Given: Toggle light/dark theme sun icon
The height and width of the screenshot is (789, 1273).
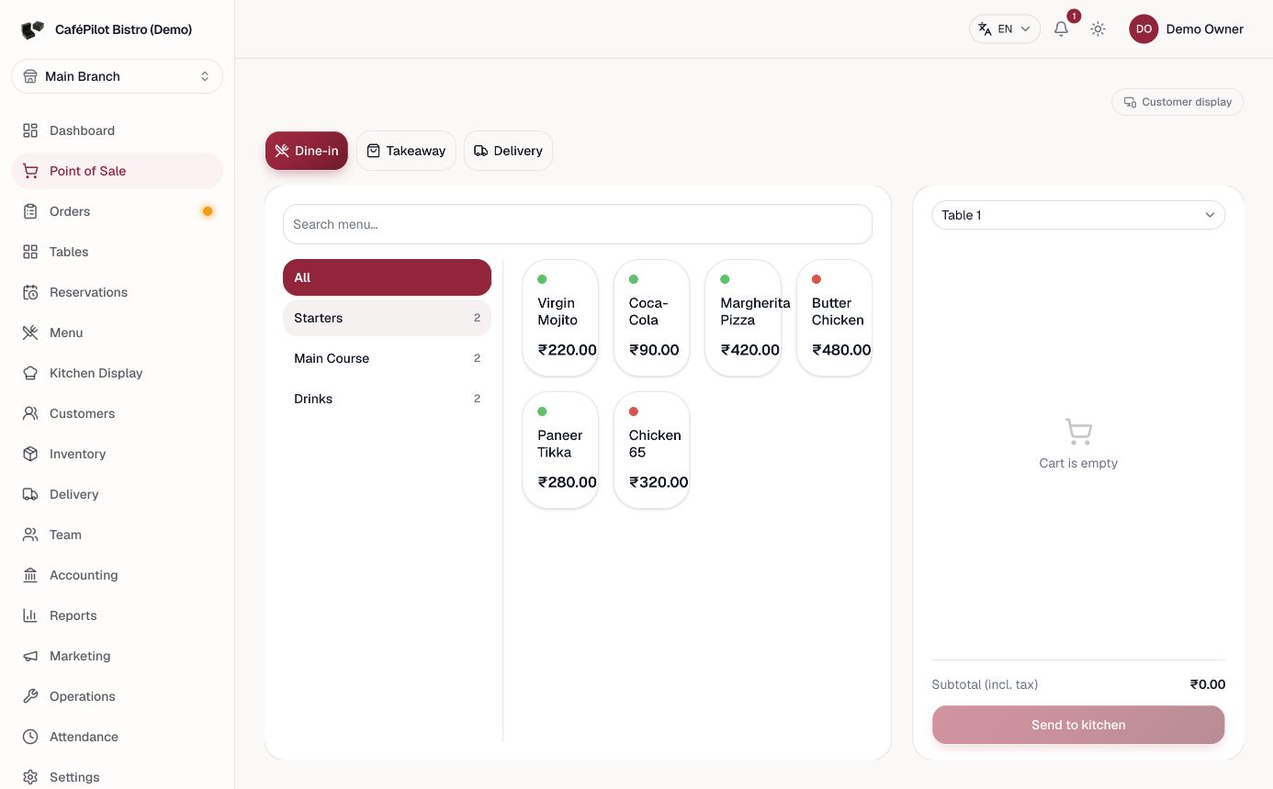Looking at the screenshot, I should point(1098,28).
